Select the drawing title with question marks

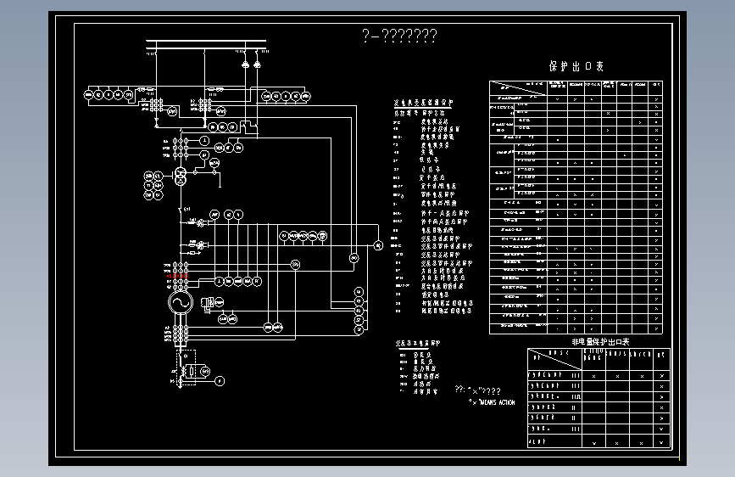(400, 36)
